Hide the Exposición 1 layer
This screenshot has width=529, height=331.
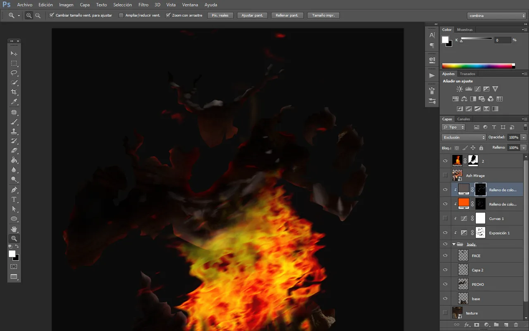tap(445, 233)
